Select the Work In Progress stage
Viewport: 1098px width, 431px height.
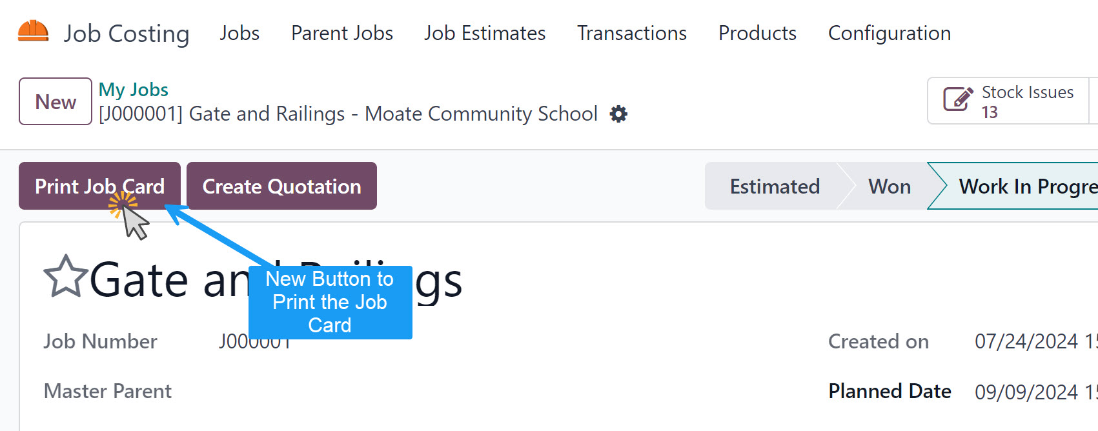[x=1020, y=186]
